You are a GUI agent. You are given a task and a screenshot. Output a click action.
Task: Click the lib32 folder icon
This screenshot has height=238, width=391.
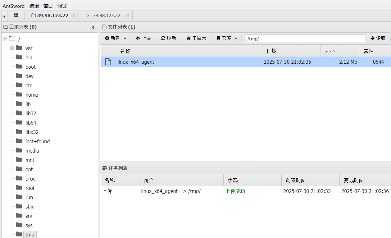click(19, 113)
